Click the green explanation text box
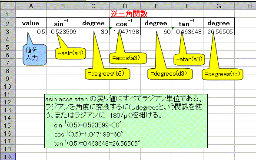 [x=126, y=121]
